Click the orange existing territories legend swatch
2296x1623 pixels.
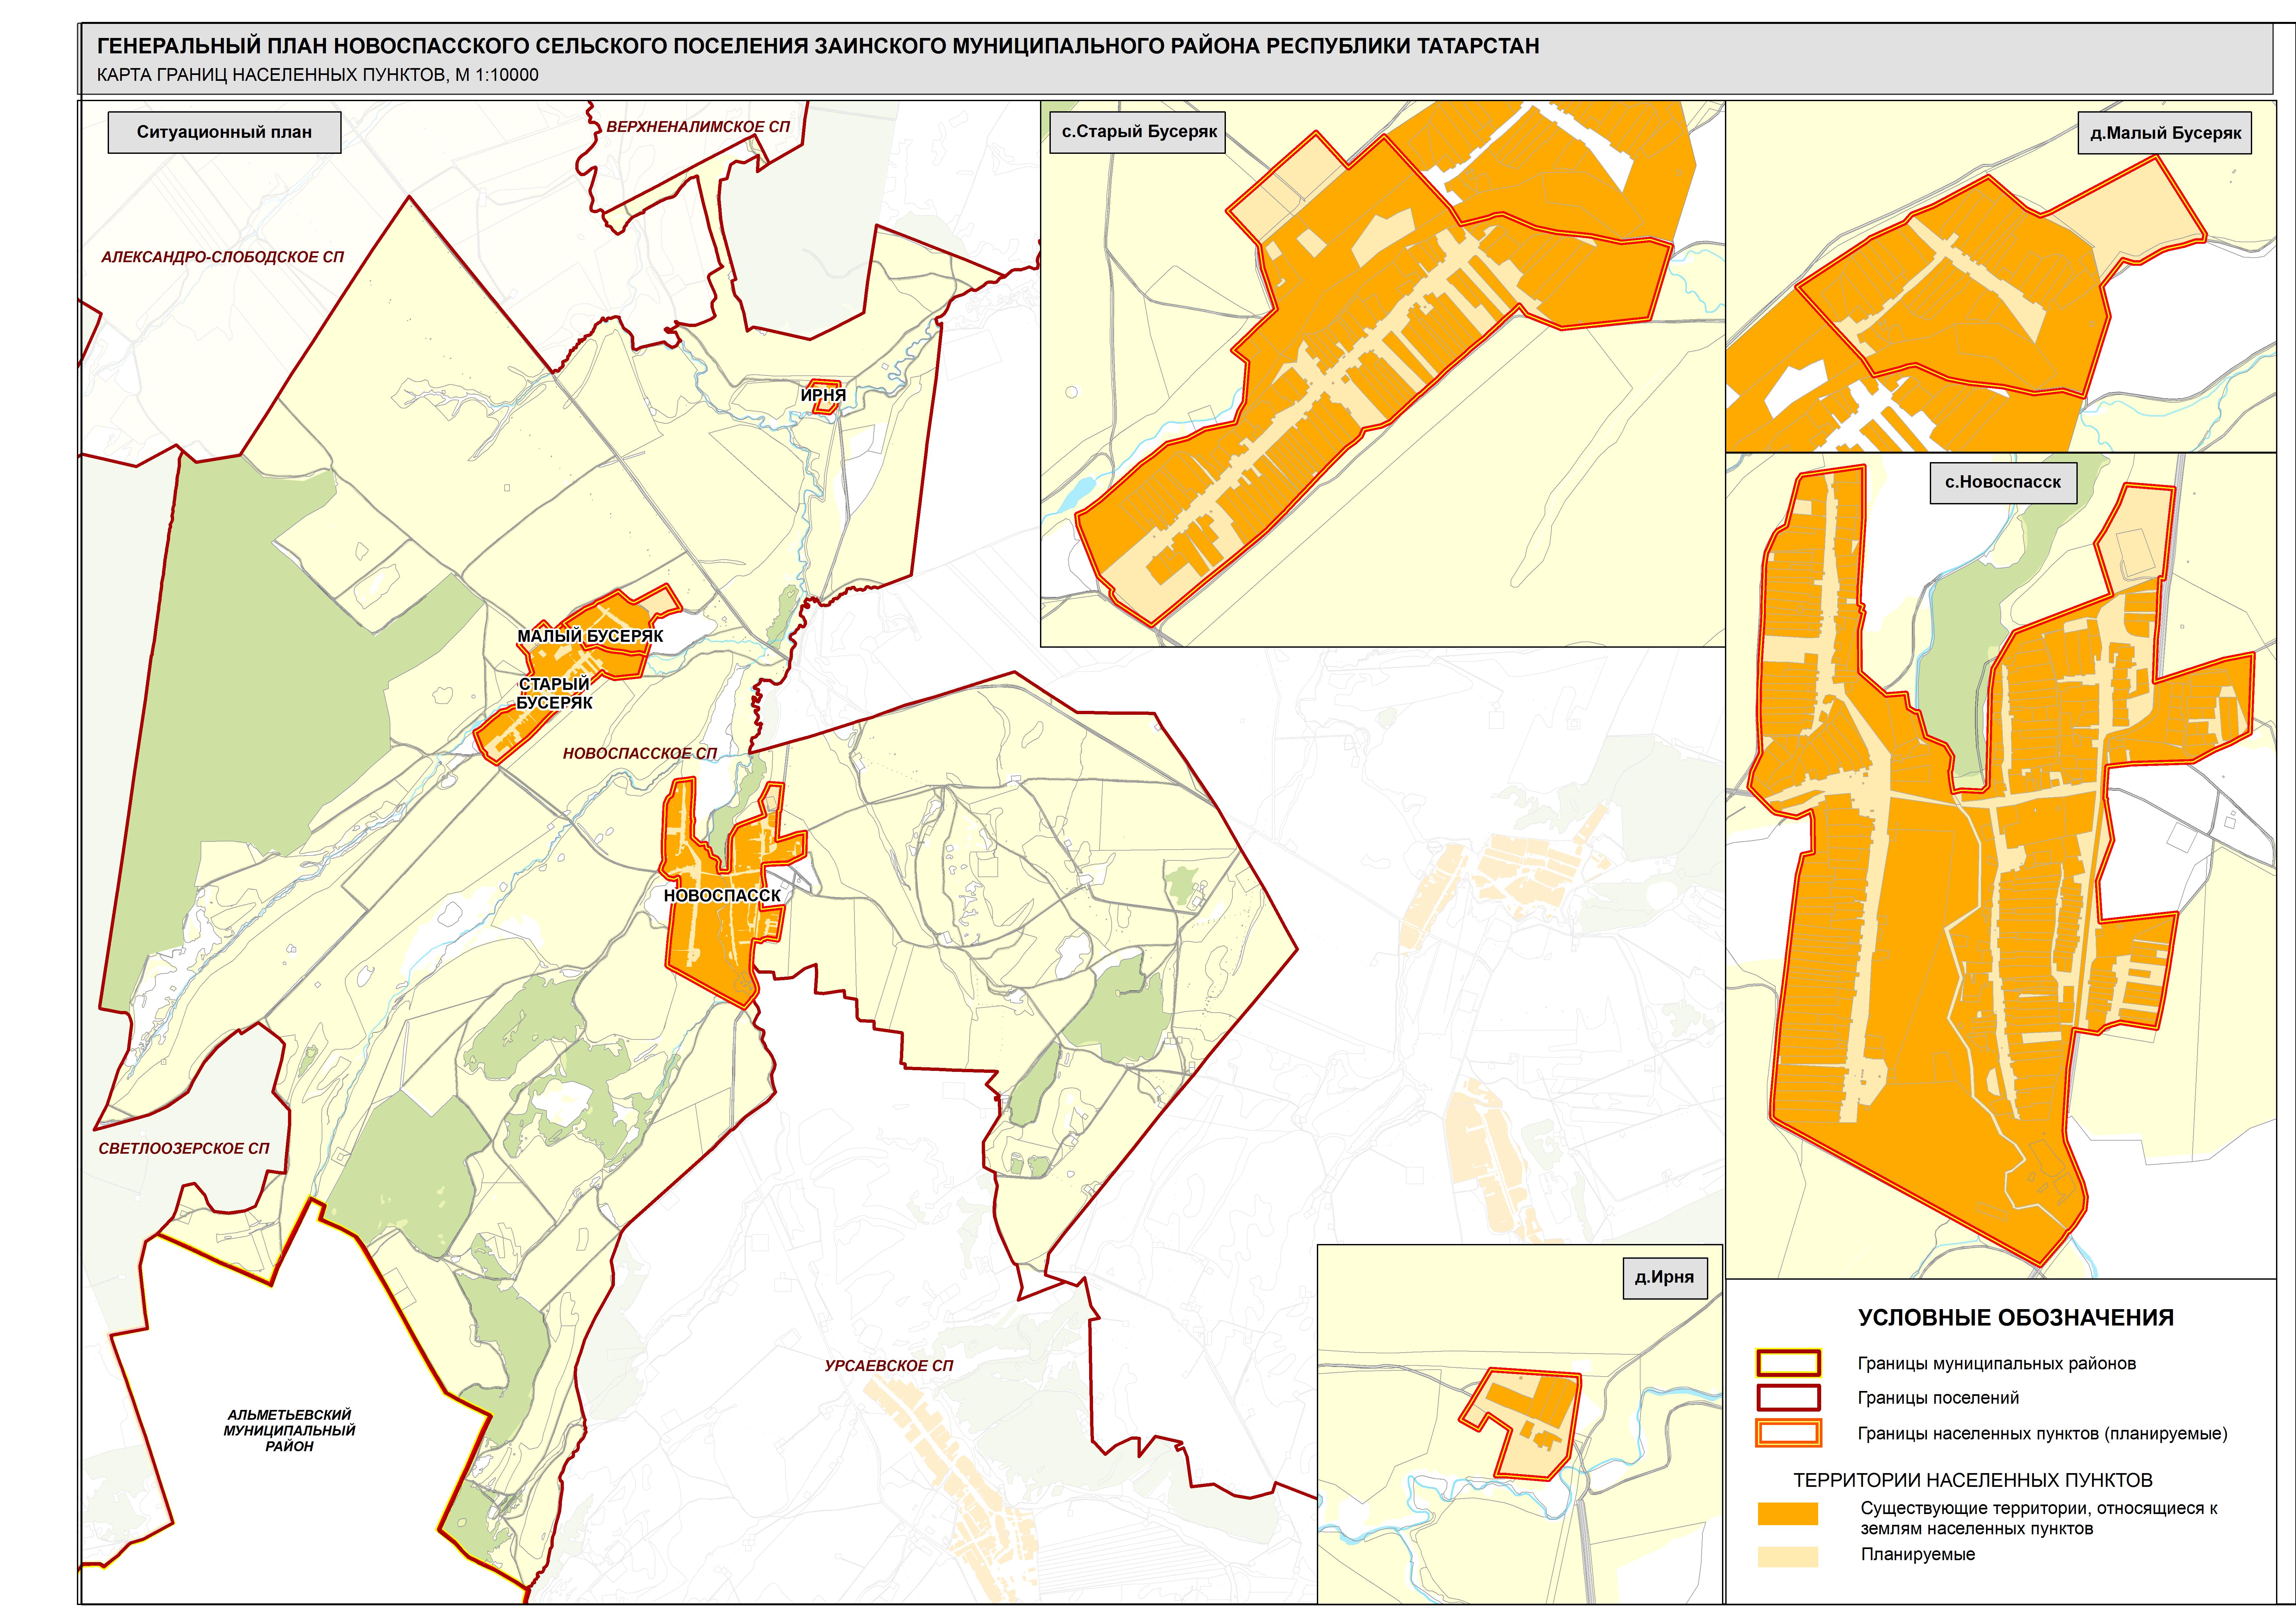point(1788,1514)
